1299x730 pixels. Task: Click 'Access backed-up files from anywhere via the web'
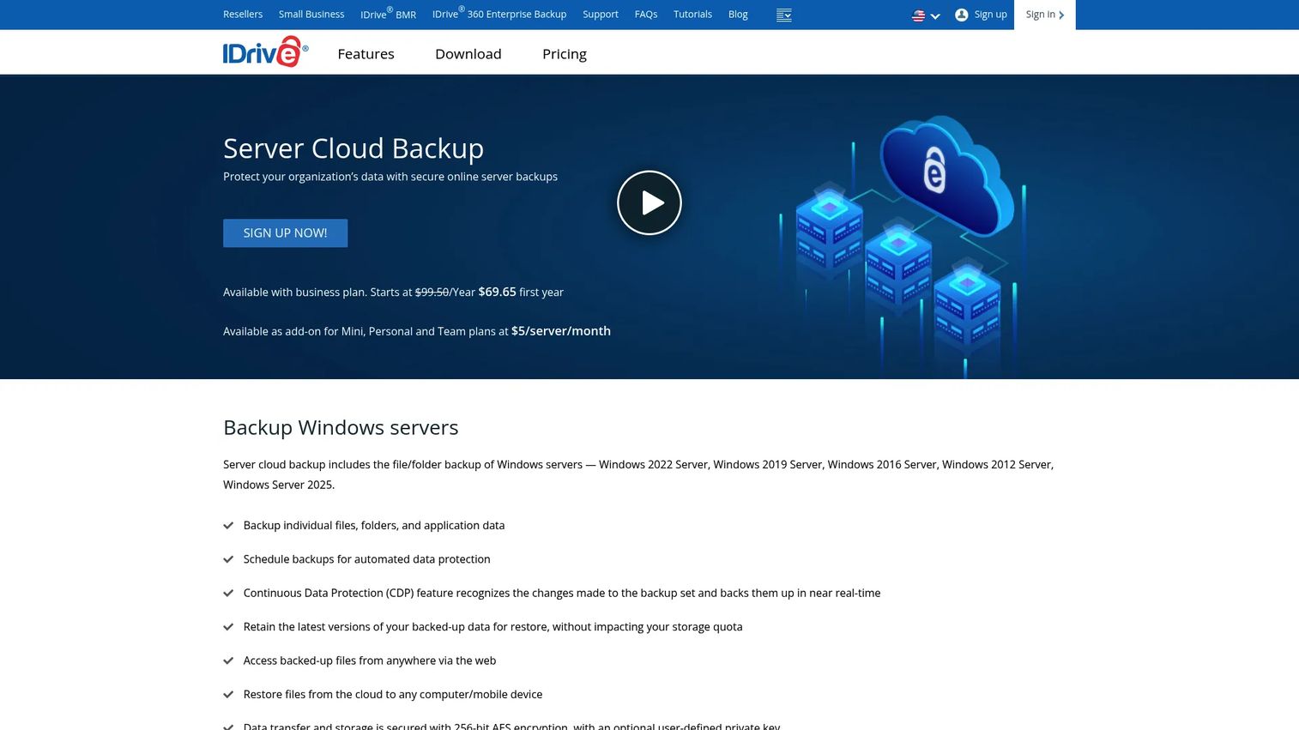370,661
